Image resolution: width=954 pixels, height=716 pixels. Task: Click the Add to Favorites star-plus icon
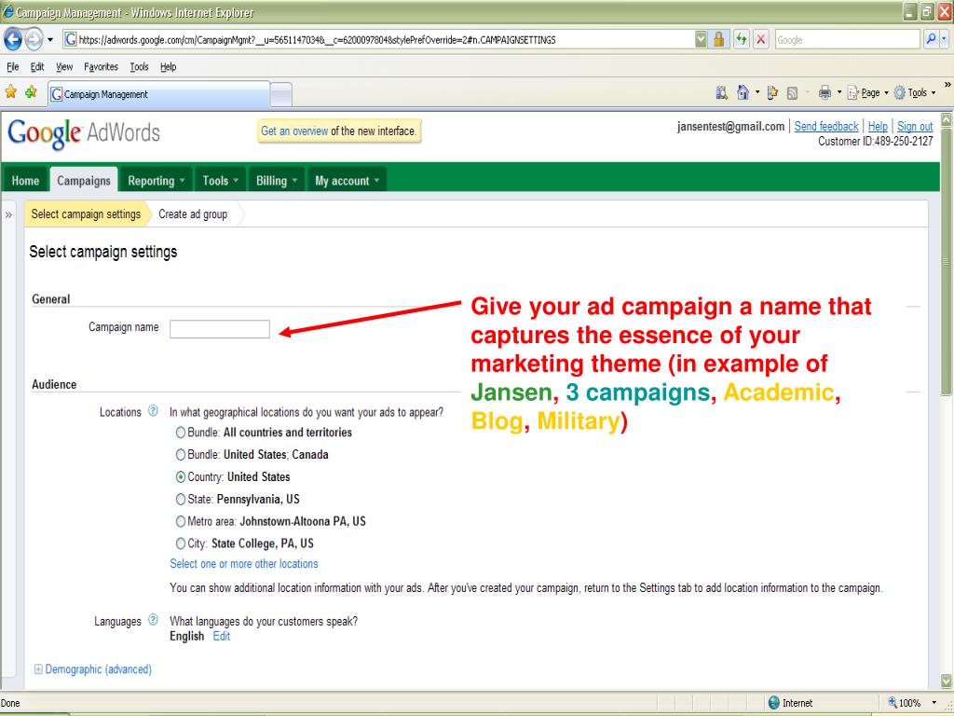pos(31,92)
